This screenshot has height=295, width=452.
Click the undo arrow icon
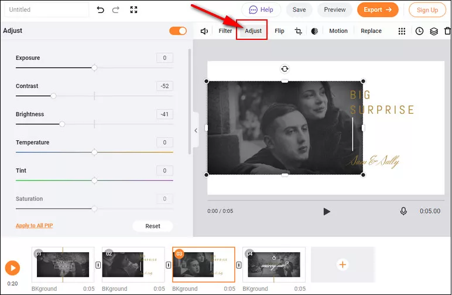100,10
